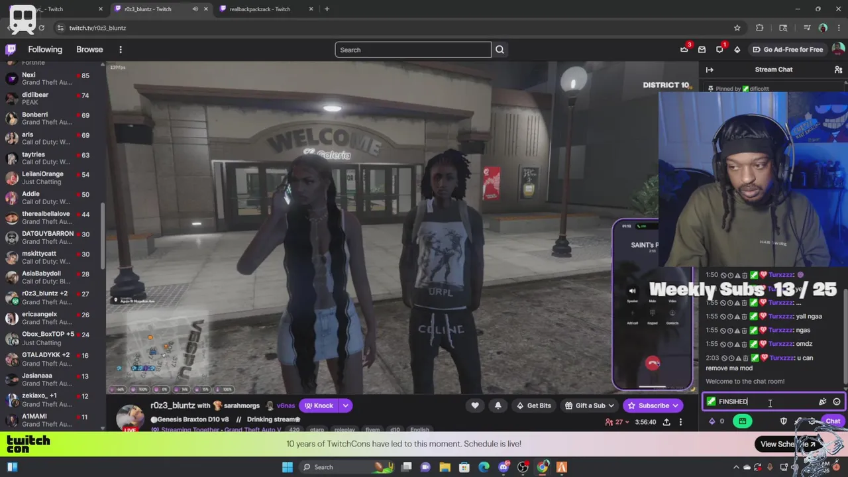Open the Following menu item
Screen dimensions: 848x477
point(45,50)
